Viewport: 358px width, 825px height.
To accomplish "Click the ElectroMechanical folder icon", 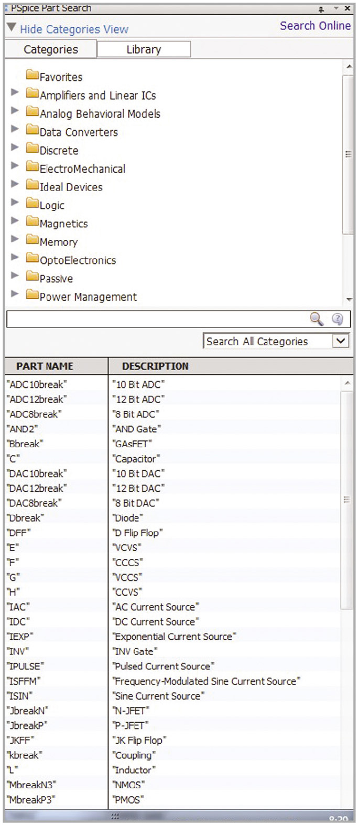I will (x=32, y=167).
